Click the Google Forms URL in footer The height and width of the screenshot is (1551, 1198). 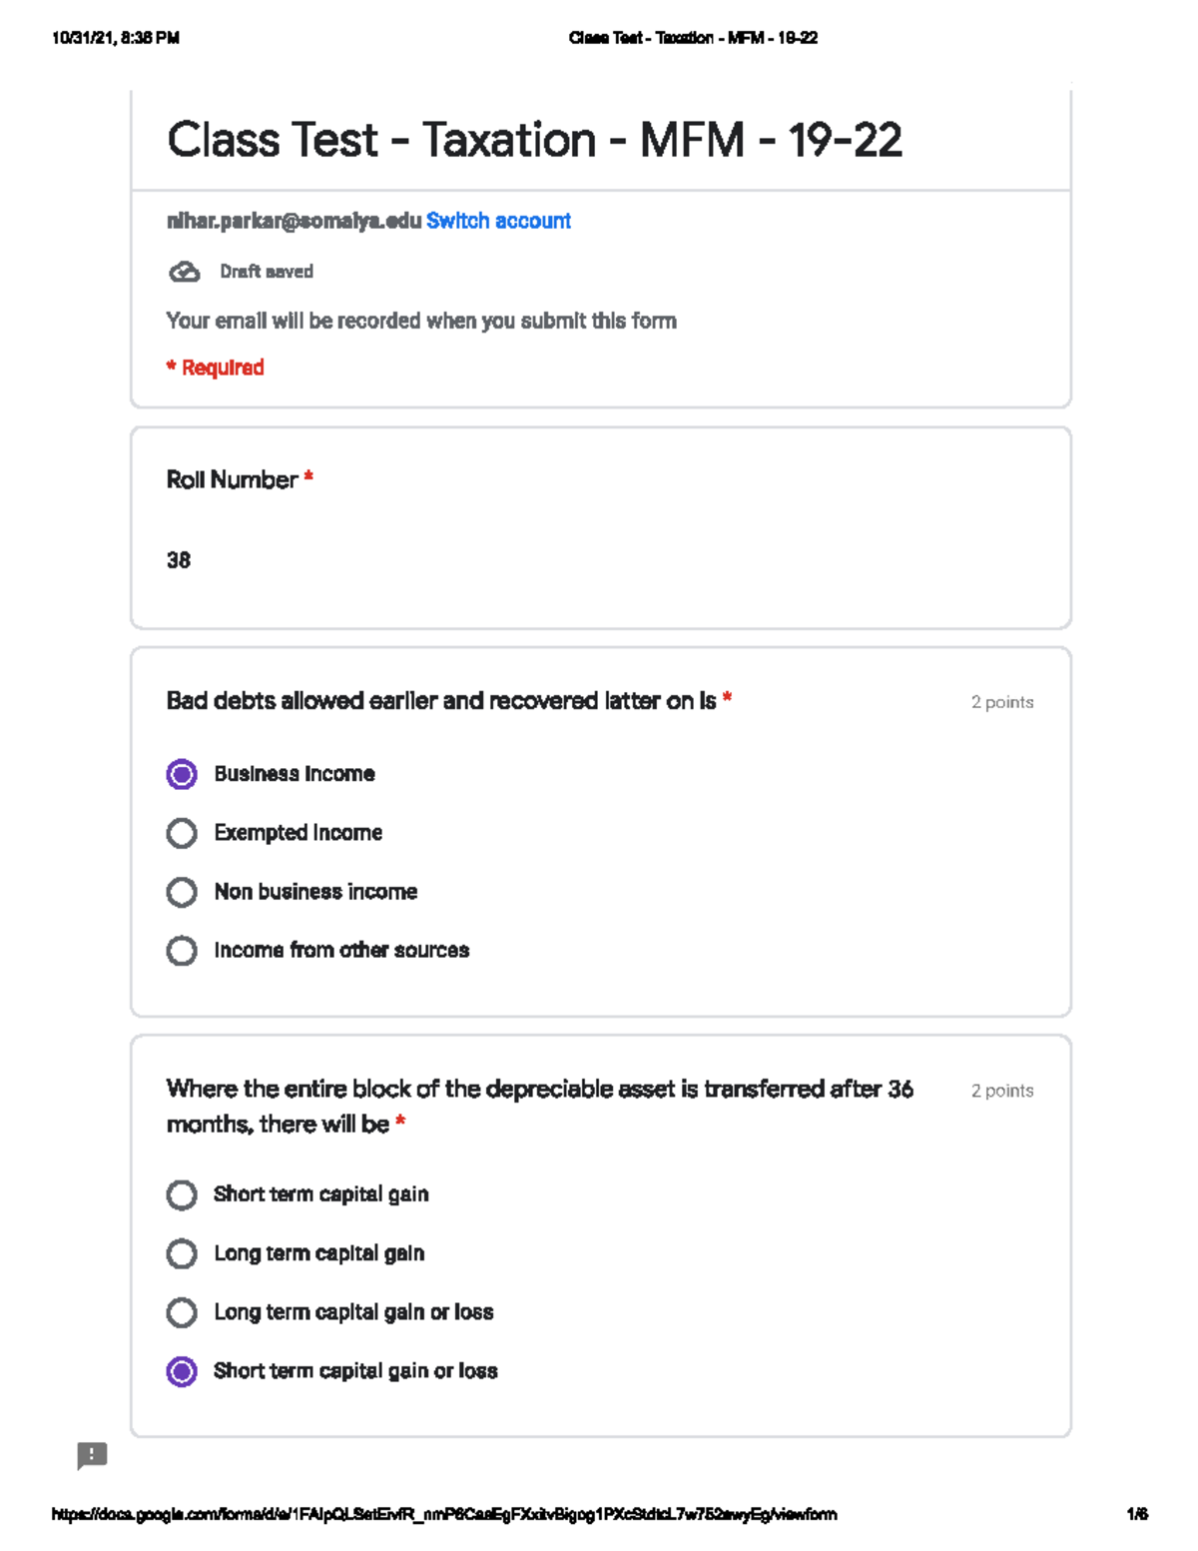pos(444,1514)
